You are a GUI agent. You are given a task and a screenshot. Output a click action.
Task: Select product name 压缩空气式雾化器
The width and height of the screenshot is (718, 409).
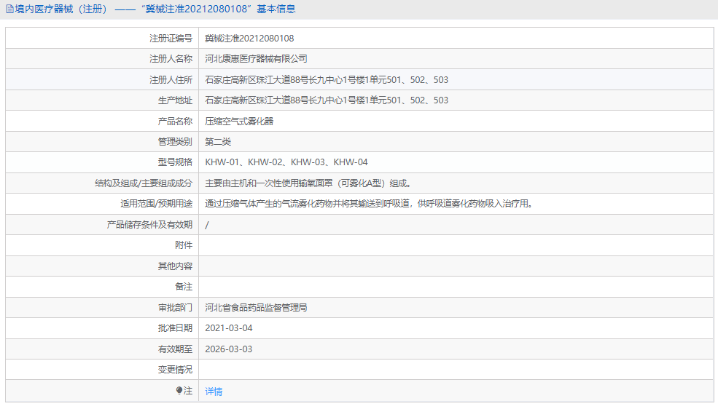(x=239, y=121)
